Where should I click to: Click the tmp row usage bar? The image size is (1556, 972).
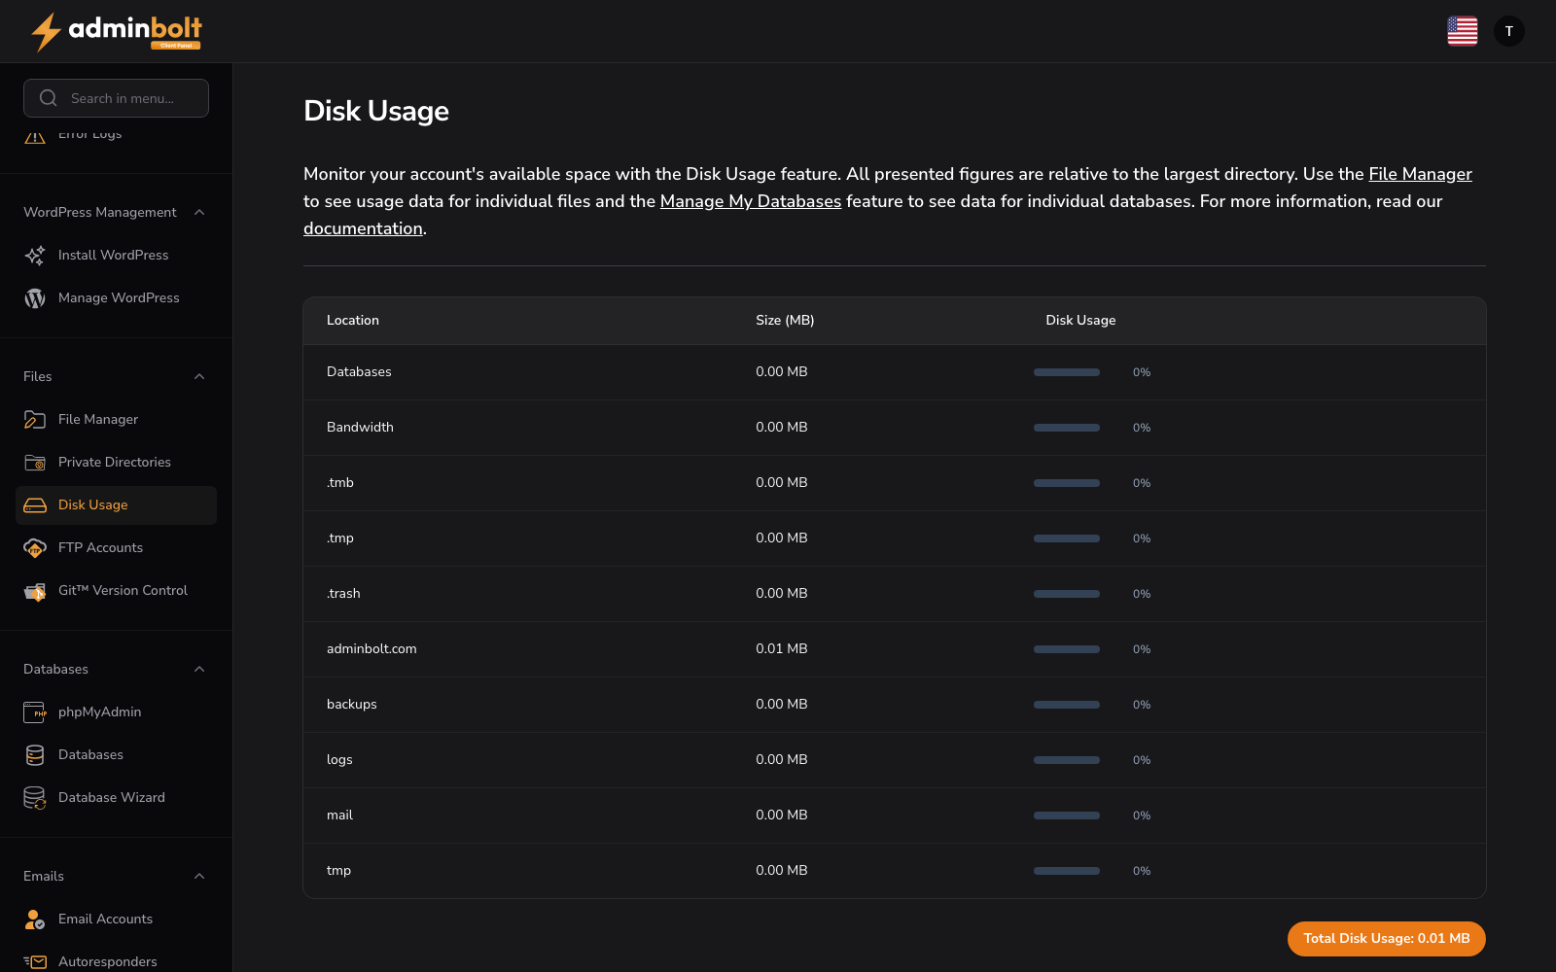click(x=1067, y=871)
